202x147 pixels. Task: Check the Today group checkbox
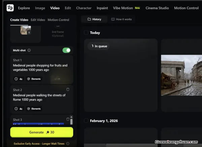86,33
